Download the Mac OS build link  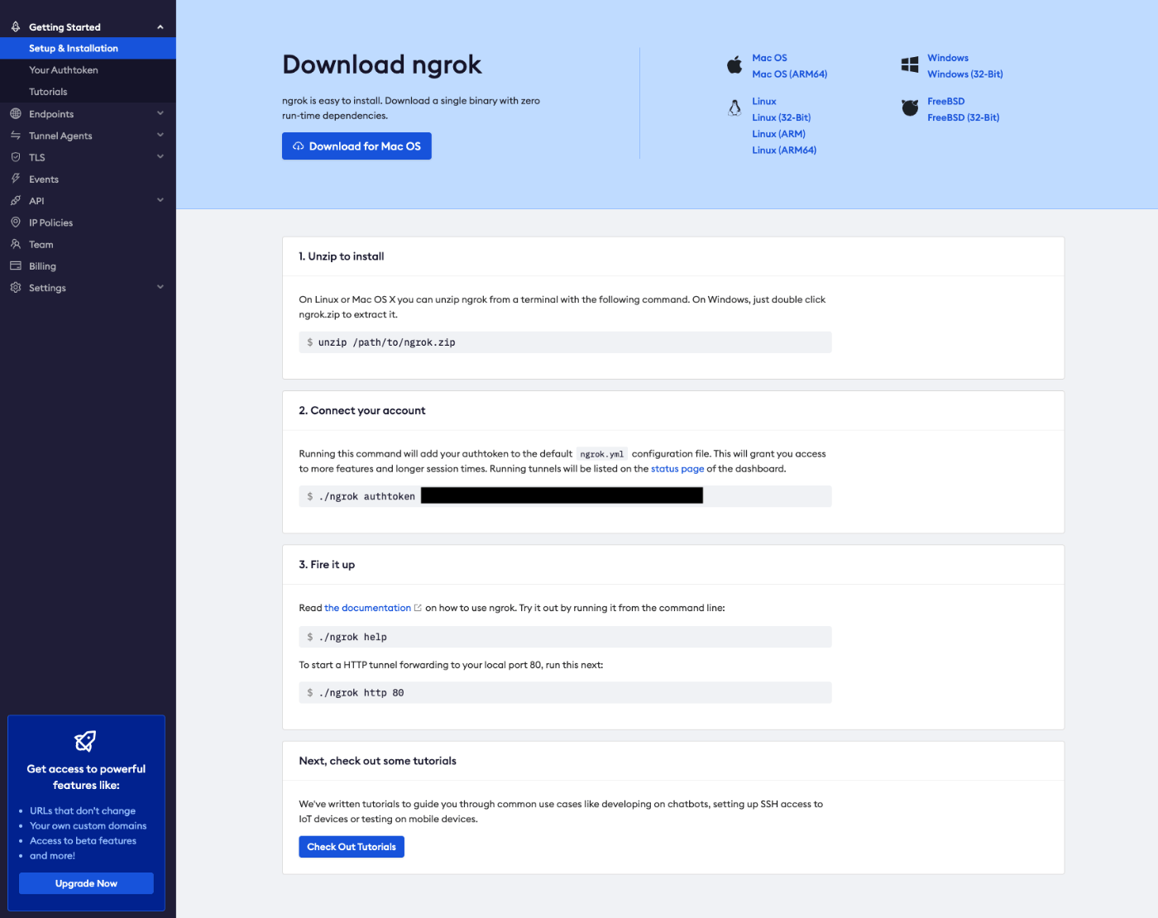pos(769,58)
